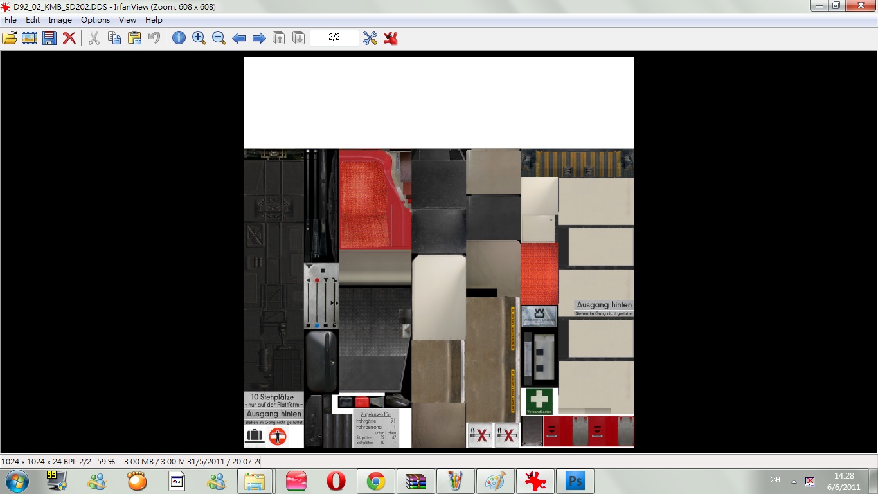The image size is (878, 494).
Task: Open the Image menu
Action: click(x=60, y=20)
